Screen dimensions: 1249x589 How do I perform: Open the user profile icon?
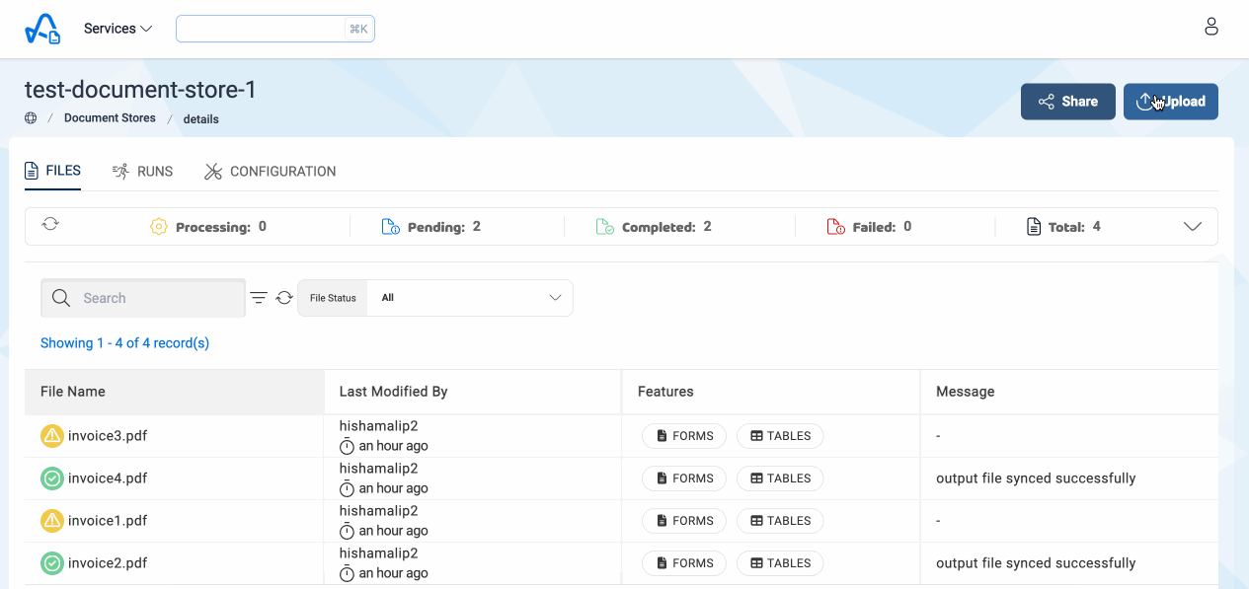(1211, 28)
